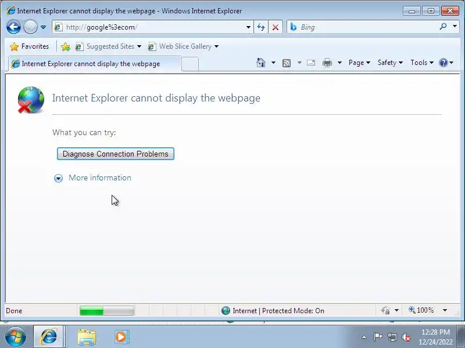The height and width of the screenshot is (348, 465).
Task: Show hidden tray icons arrow
Action: (364, 337)
